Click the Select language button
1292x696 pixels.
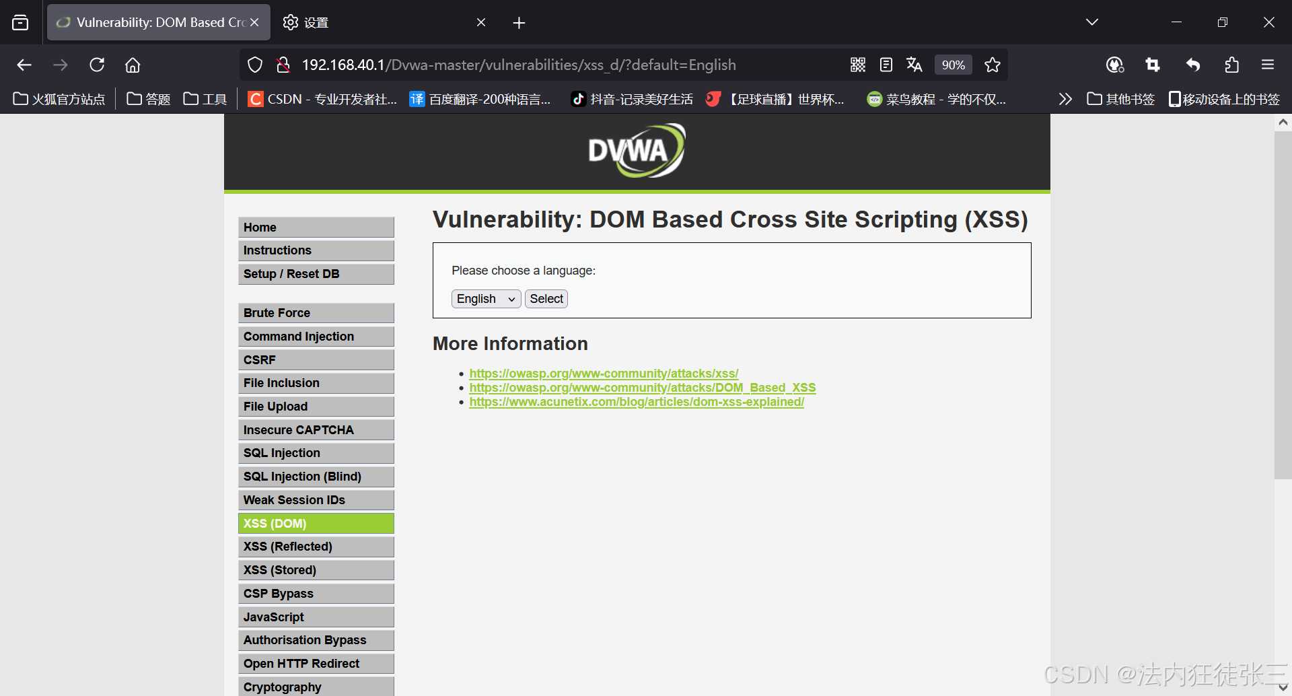point(546,298)
